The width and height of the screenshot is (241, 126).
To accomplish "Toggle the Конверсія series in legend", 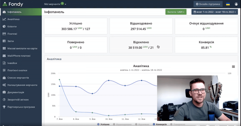I will coord(160,124).
